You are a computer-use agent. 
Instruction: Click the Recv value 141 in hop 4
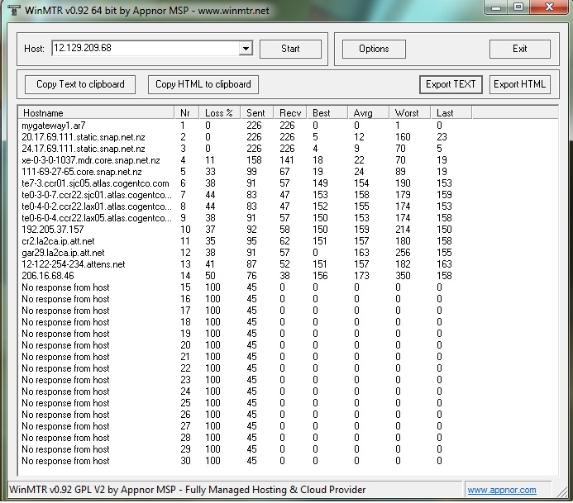pyautogui.click(x=287, y=160)
